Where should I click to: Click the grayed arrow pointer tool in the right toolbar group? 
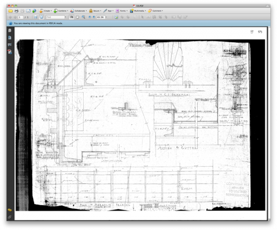[x=142, y=17]
